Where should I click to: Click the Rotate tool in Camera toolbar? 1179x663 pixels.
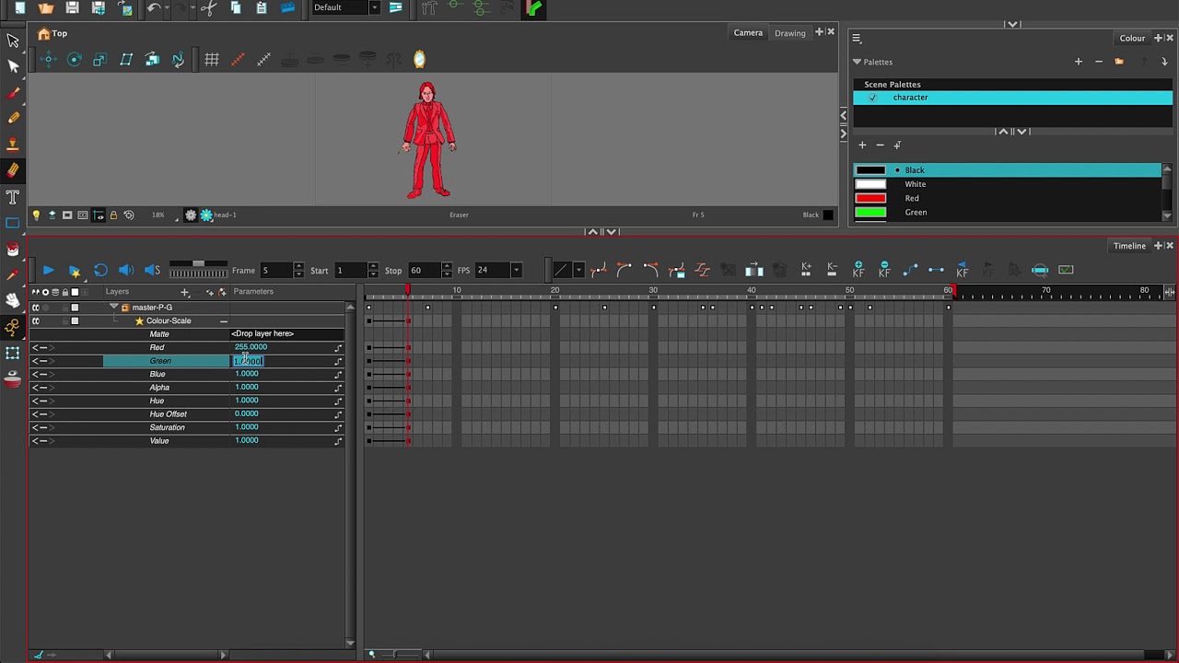pos(75,60)
